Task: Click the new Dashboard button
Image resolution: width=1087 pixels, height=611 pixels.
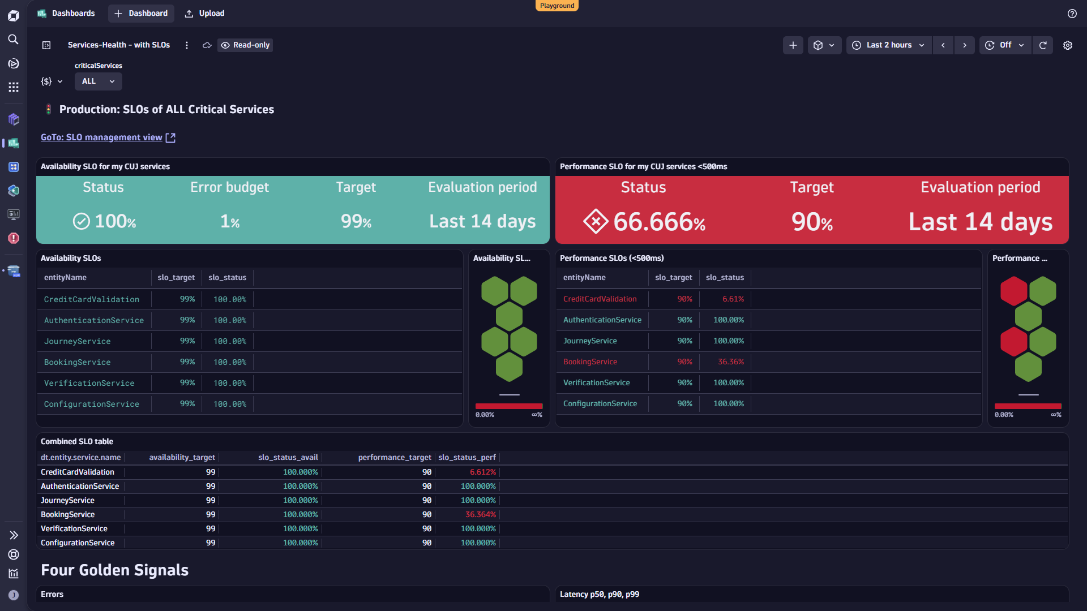Action: pyautogui.click(x=141, y=13)
